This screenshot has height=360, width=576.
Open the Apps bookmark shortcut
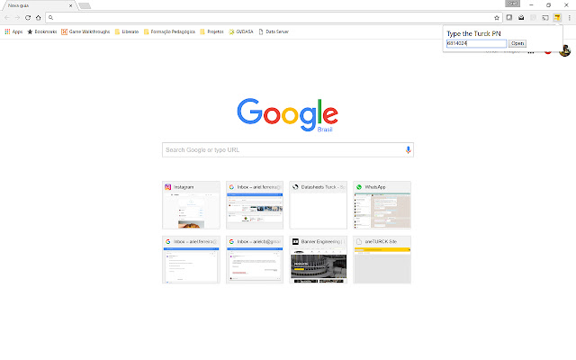click(13, 31)
